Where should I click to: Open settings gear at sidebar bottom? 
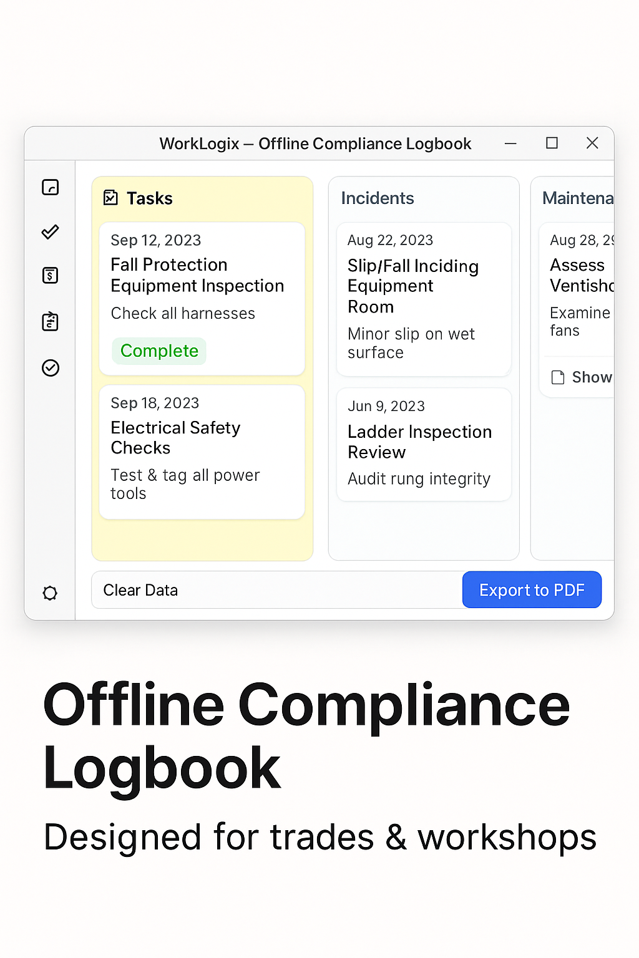(x=50, y=593)
